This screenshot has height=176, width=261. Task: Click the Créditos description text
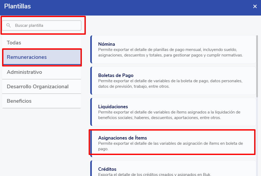tap(155, 174)
